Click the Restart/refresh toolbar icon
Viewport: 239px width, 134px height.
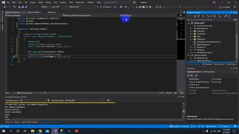(x=115, y=7)
